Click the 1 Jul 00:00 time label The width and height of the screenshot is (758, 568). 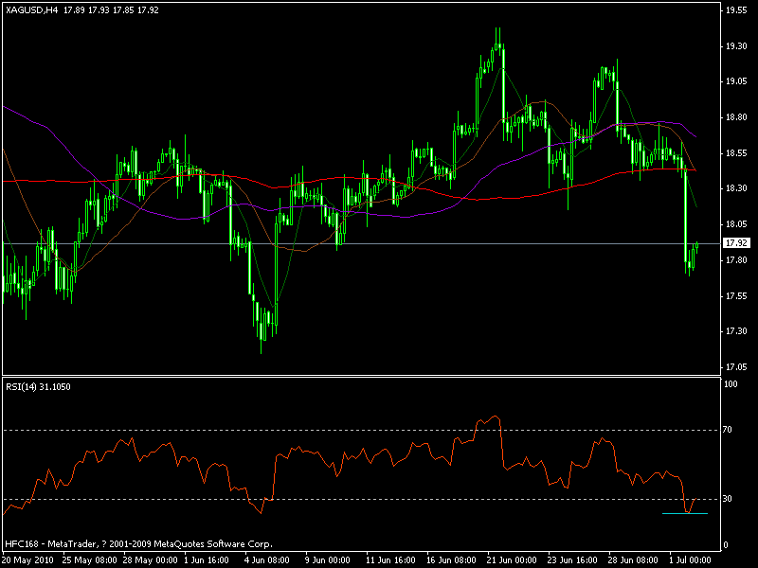point(691,560)
